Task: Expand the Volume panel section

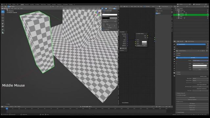Action: coord(178,72)
